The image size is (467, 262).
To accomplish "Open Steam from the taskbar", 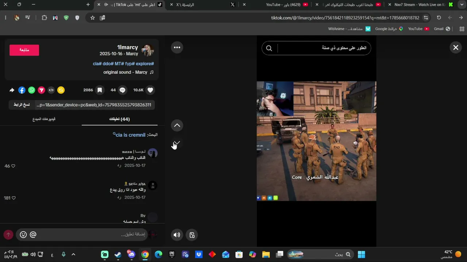I will pos(118,255).
